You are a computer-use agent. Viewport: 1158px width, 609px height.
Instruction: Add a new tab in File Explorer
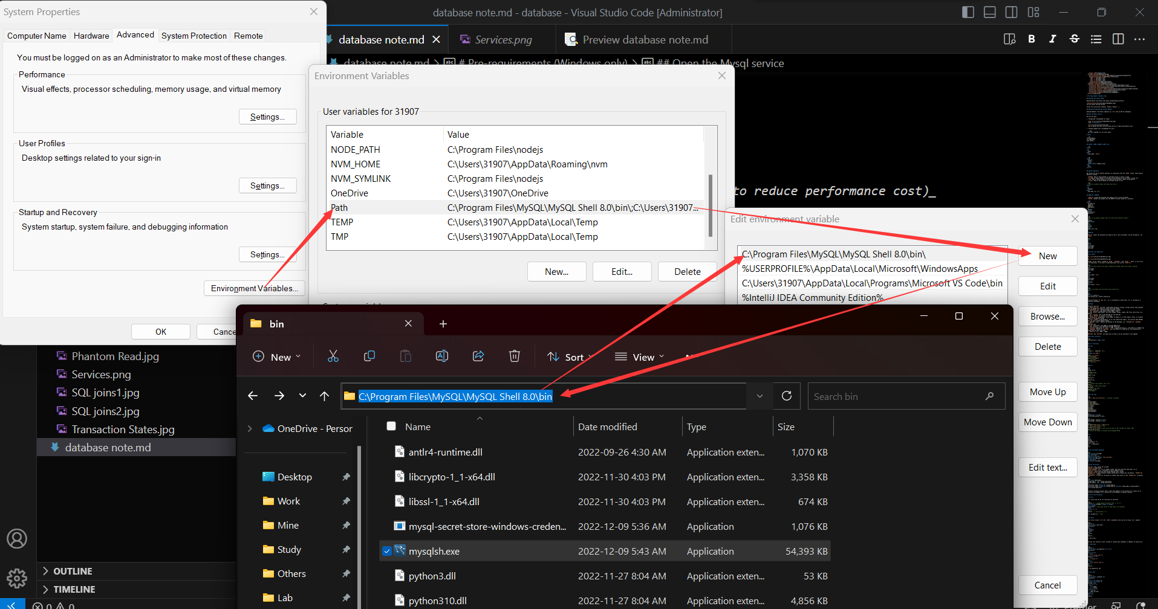pos(443,324)
